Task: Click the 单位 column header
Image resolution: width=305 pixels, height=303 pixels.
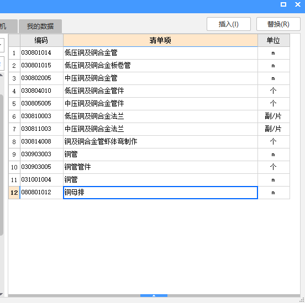Action: point(274,40)
